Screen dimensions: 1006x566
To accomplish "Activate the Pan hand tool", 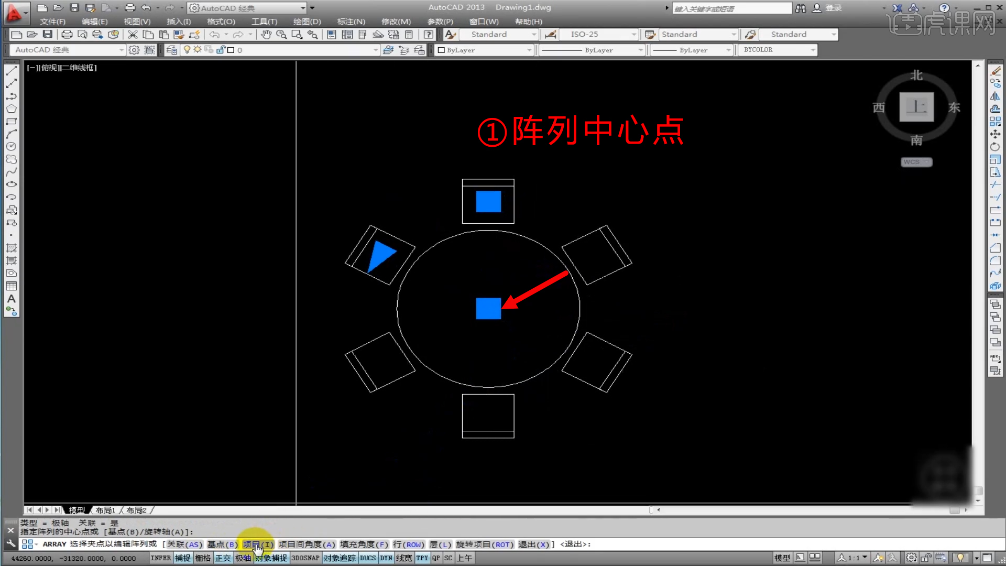I will (x=266, y=35).
